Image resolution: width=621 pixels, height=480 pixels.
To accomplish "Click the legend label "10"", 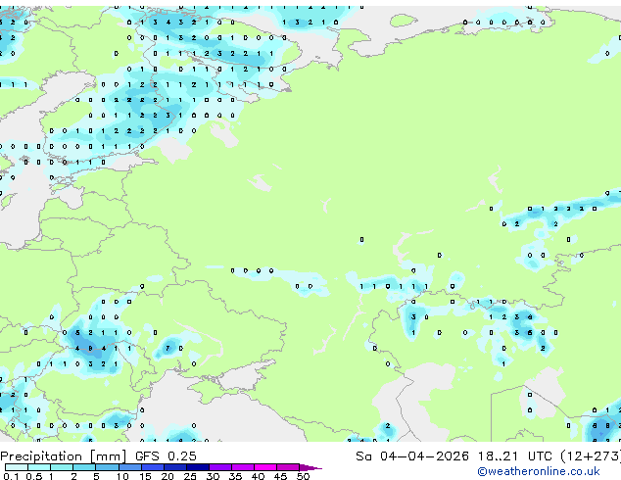I will pos(122,476).
